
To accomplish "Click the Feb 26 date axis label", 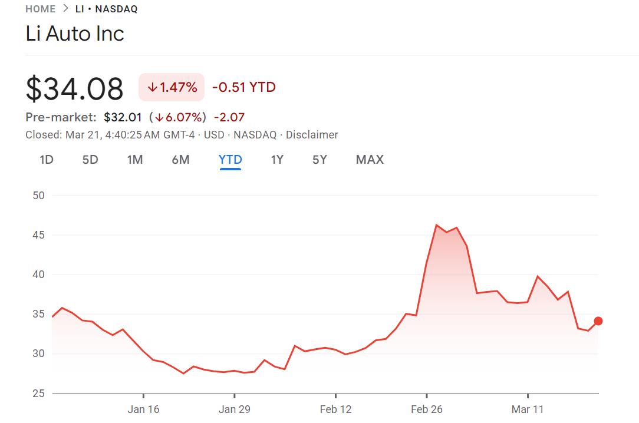I will click(x=427, y=409).
